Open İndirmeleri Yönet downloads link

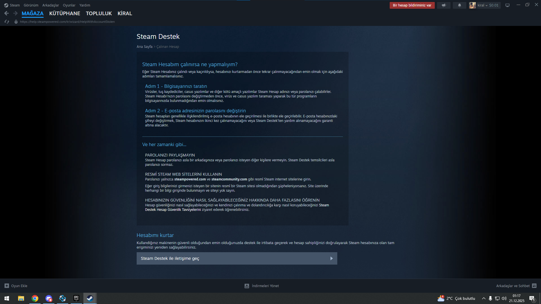point(265,286)
